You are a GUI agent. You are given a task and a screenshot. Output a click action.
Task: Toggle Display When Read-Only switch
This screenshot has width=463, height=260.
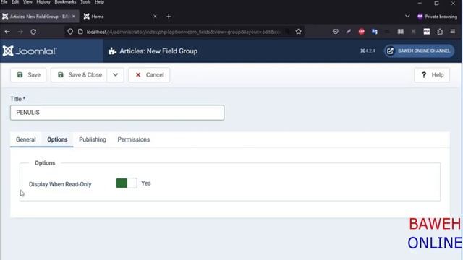point(127,183)
